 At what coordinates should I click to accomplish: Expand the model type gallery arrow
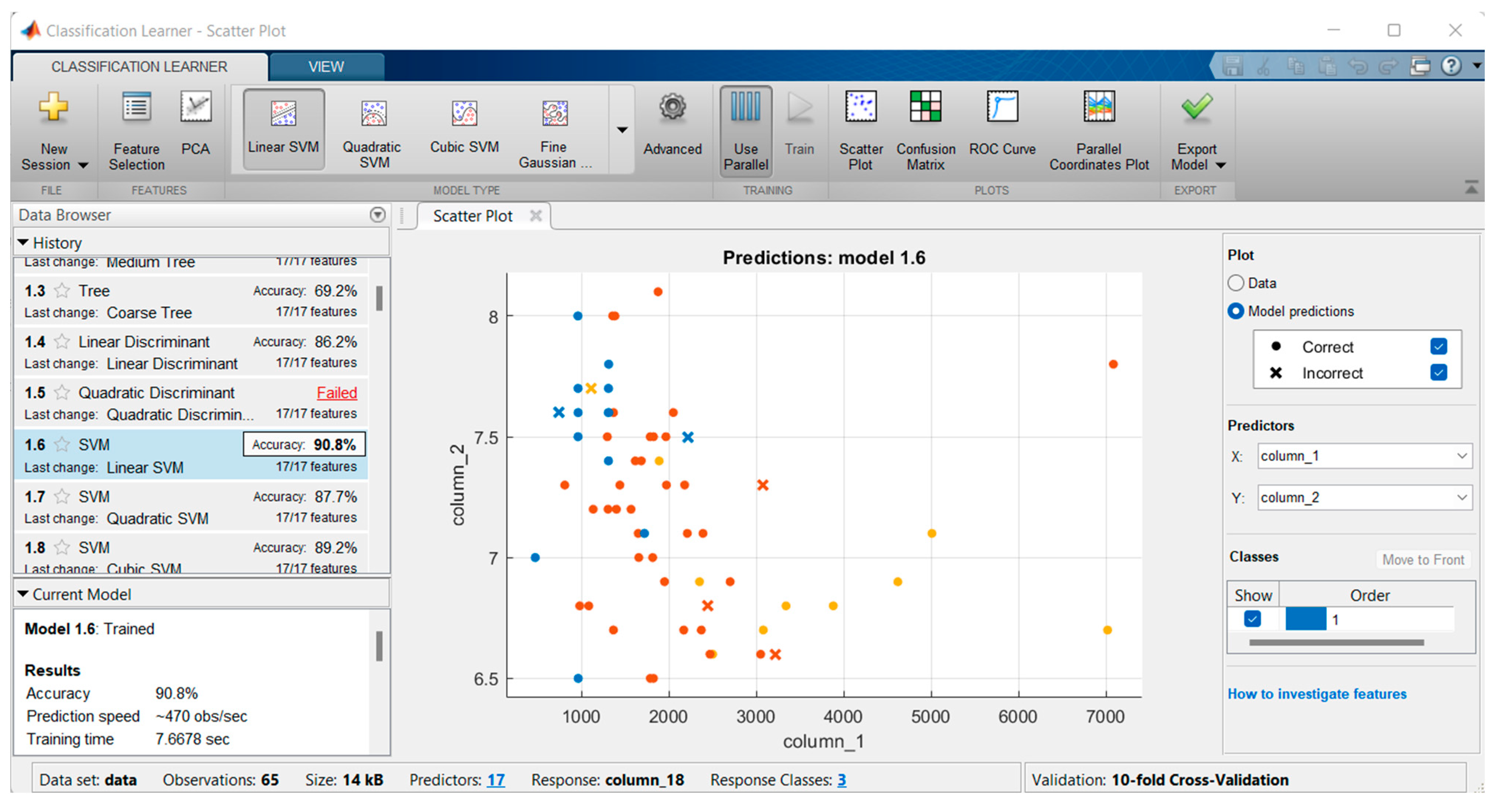pyautogui.click(x=622, y=130)
